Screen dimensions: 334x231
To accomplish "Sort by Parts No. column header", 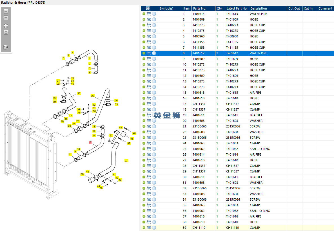I will 203,8.
